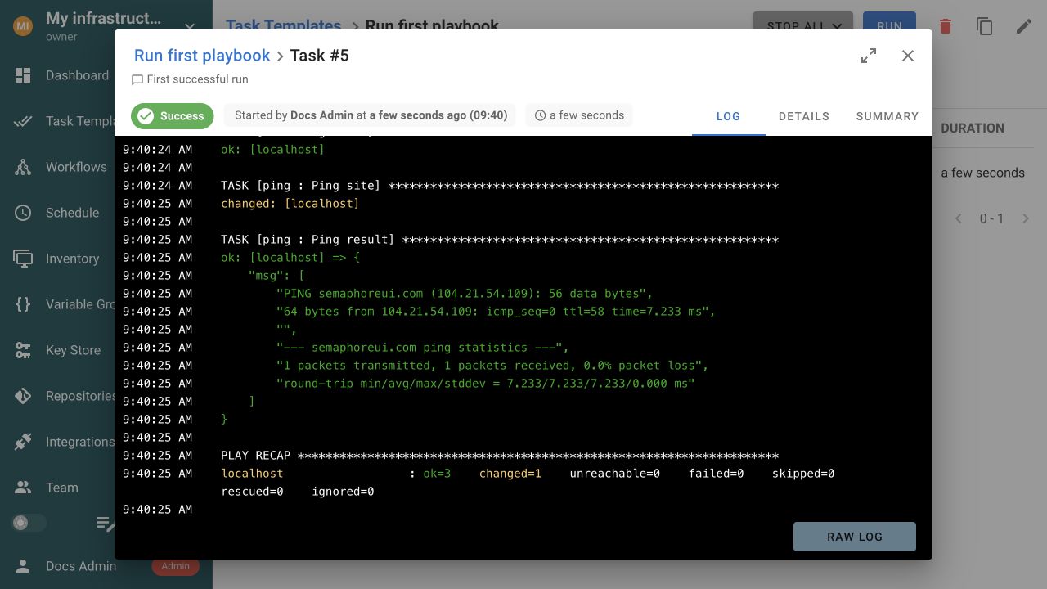1047x589 pixels.
Task: Open the Run first playbook link in dialog
Action: [202, 56]
